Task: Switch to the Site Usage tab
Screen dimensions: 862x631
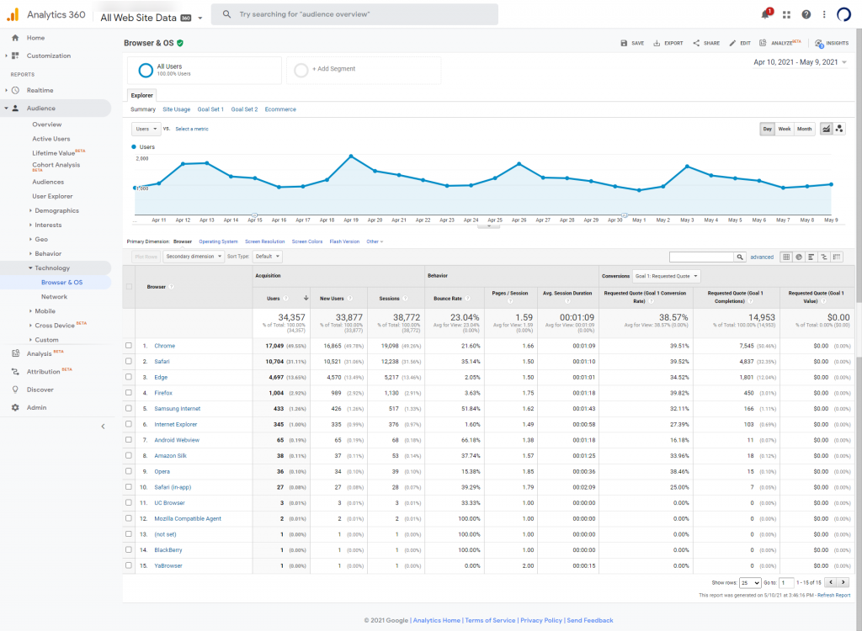Action: (x=176, y=109)
